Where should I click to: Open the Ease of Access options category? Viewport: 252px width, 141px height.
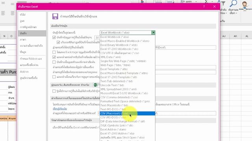(32, 46)
